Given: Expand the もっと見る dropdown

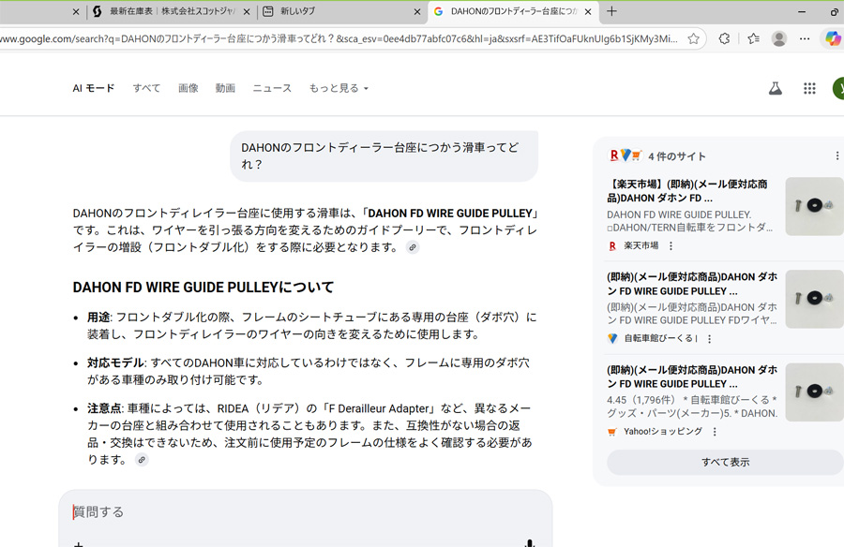Looking at the screenshot, I should [339, 88].
